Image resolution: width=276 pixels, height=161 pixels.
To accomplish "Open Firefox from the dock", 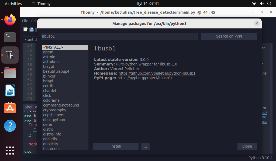I will click(10, 20).
